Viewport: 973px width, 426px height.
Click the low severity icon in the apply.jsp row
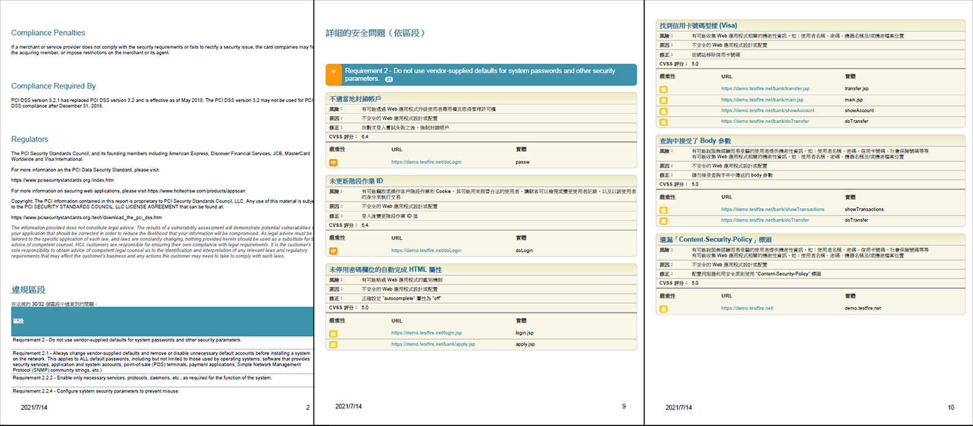coord(333,344)
